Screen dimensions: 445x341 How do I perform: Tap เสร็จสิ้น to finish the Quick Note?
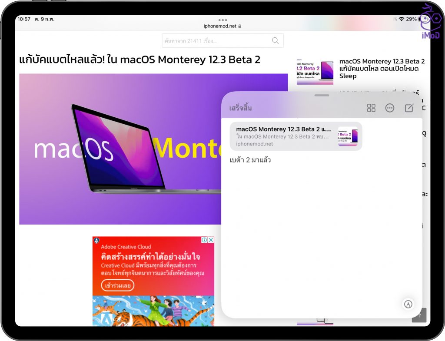240,108
